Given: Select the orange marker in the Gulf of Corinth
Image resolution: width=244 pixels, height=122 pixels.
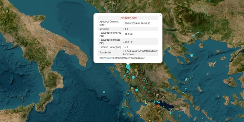Looking at the screenshot, I should [158, 106].
